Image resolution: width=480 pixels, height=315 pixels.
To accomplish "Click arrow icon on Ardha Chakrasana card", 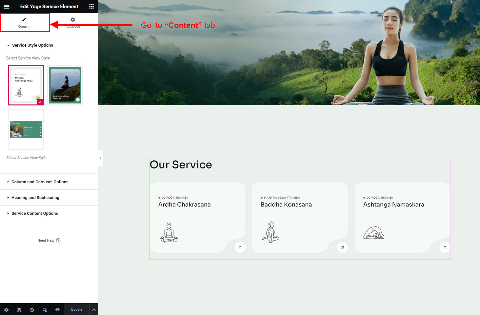I will tap(240, 247).
